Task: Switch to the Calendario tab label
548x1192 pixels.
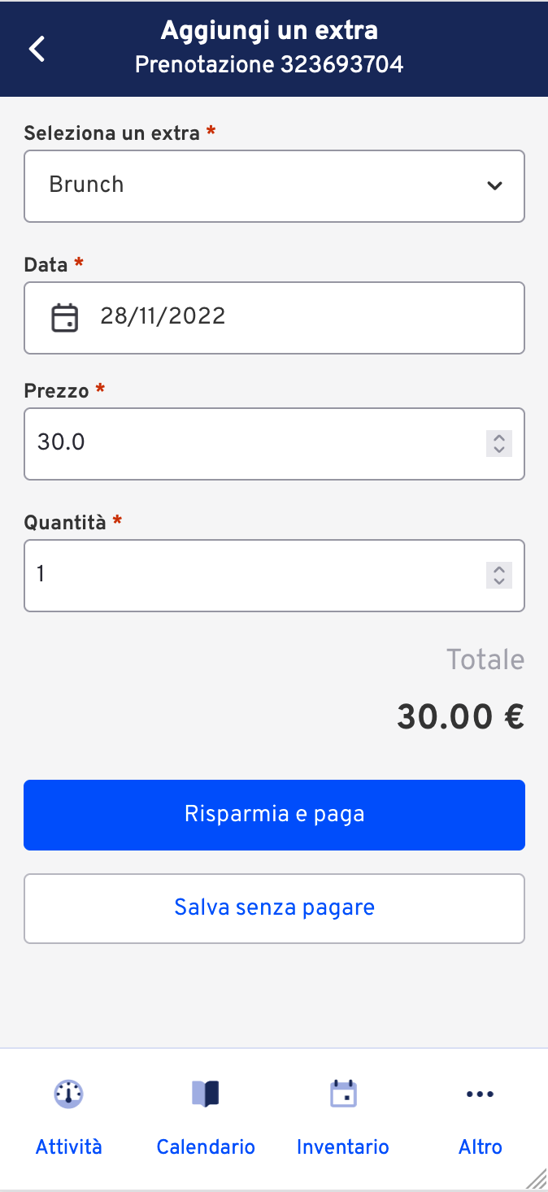Action: (x=206, y=1147)
